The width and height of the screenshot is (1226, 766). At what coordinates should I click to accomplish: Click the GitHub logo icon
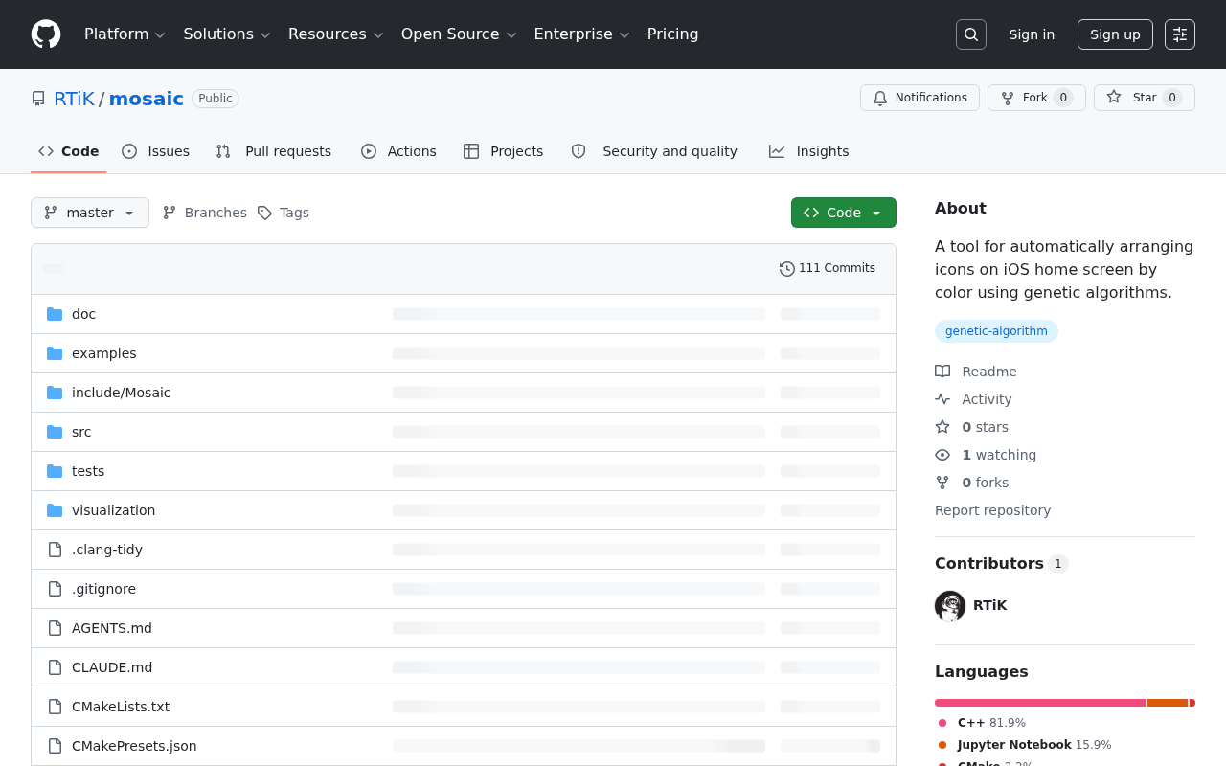pos(46,34)
